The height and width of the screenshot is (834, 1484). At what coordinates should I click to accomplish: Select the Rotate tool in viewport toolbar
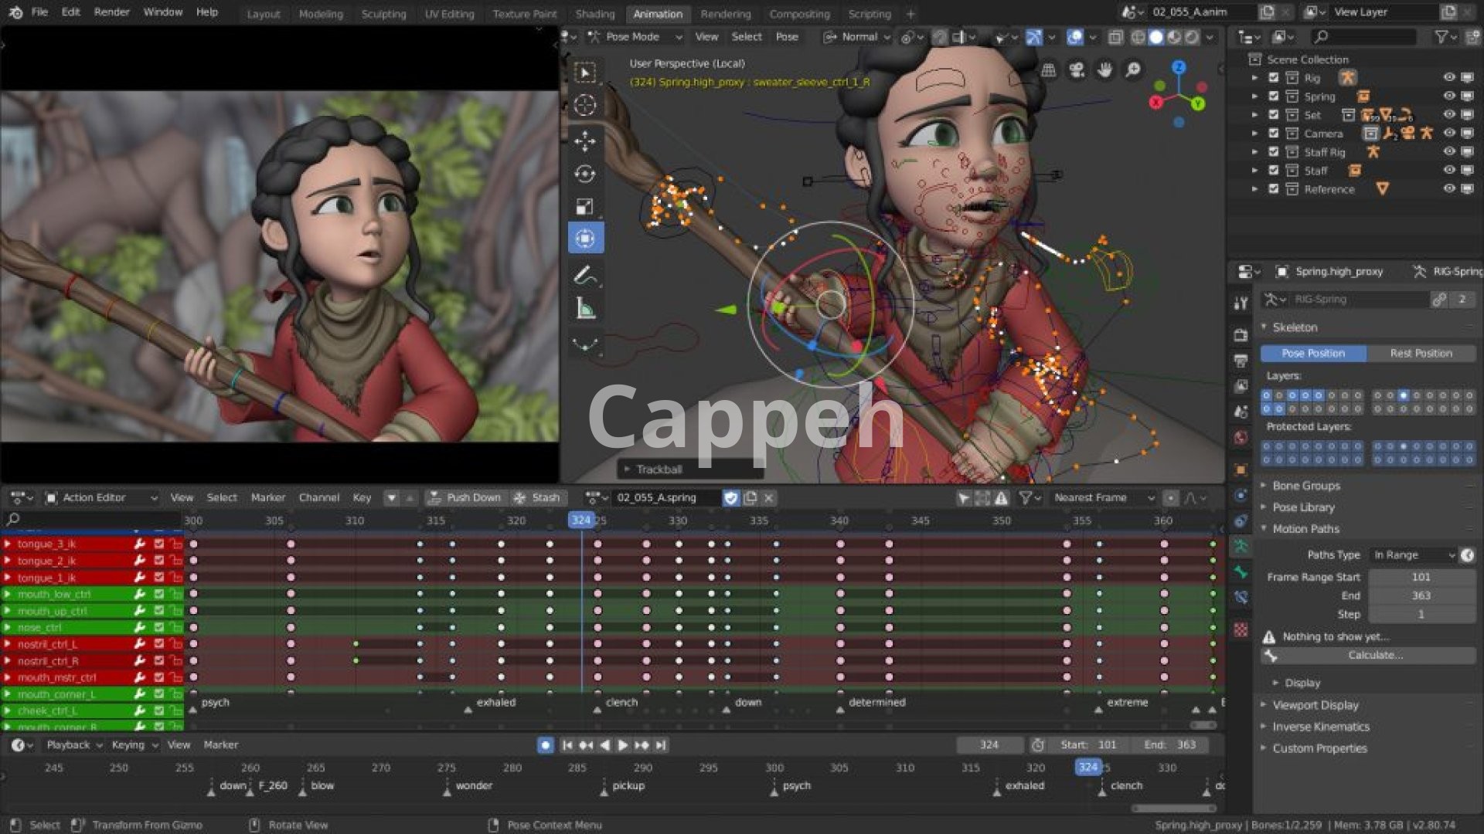pyautogui.click(x=585, y=174)
